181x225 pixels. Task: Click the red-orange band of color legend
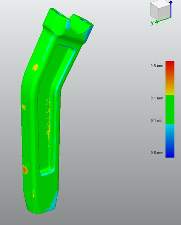tap(170, 78)
